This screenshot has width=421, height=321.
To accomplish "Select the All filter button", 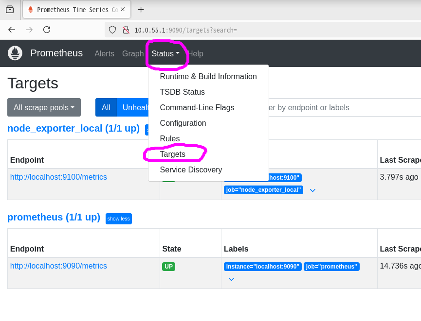I will click(x=106, y=107).
